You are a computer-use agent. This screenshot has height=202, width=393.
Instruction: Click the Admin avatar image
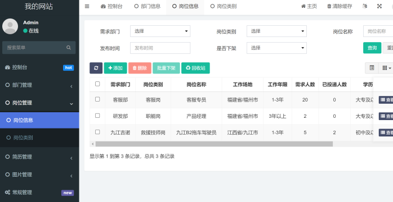point(10,26)
